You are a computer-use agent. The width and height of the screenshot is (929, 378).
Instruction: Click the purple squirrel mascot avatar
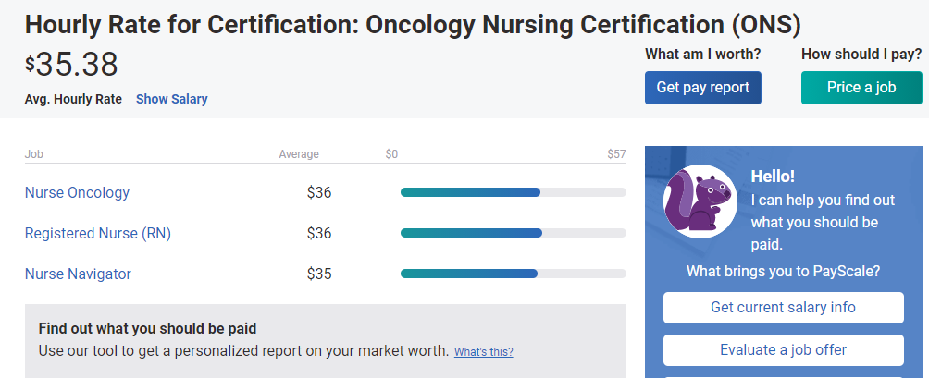point(700,201)
